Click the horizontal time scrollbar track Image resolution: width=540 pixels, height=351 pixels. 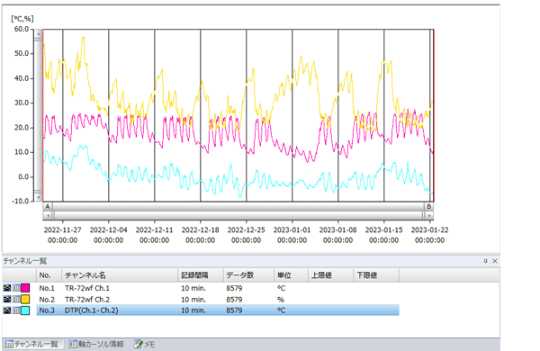(238, 215)
